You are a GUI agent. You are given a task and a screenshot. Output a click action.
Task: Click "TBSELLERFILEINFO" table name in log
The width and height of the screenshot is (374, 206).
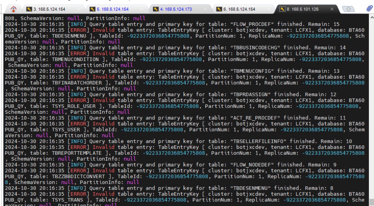tap(259, 141)
